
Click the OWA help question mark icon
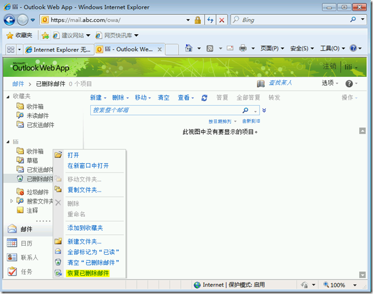coord(349,84)
